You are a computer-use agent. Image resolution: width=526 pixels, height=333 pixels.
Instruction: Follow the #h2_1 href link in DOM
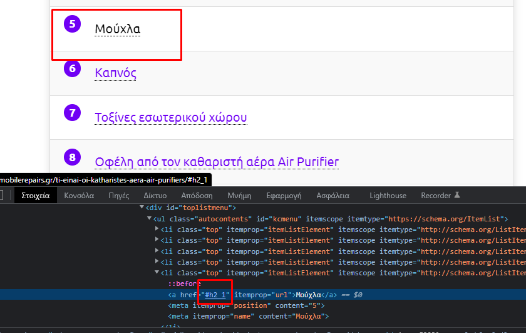215,295
